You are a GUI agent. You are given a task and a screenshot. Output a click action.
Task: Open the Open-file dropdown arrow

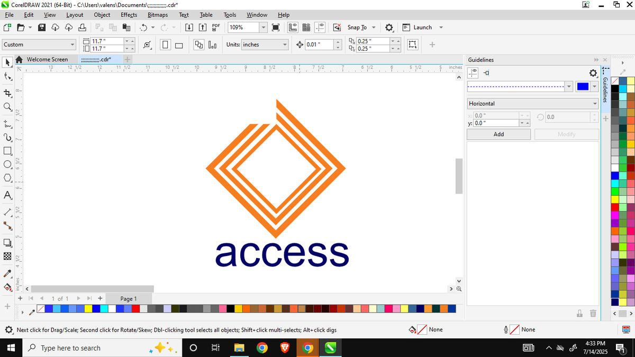click(30, 28)
